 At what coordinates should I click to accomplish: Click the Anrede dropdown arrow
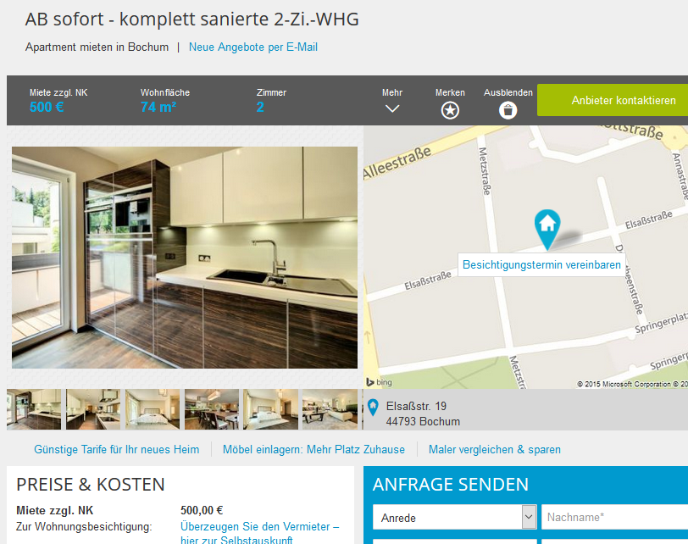click(x=529, y=517)
